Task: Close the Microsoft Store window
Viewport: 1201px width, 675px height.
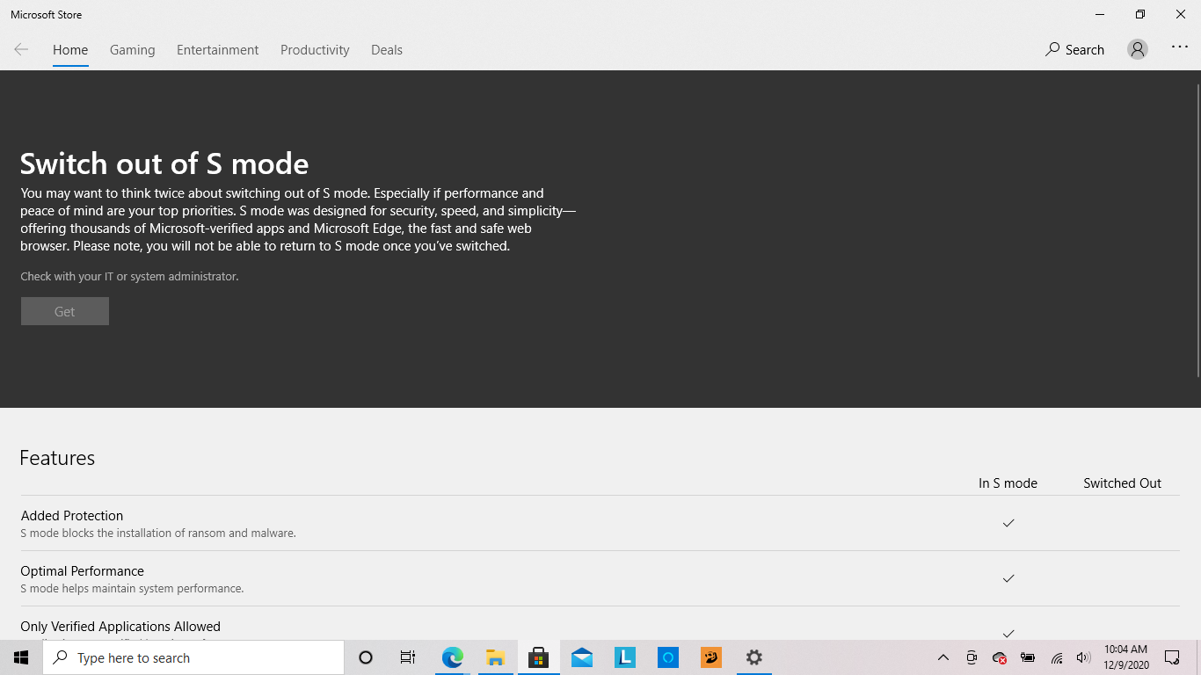Action: tap(1181, 14)
